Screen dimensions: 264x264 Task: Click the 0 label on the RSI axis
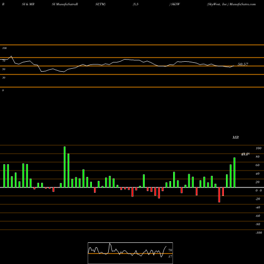(x=3, y=90)
